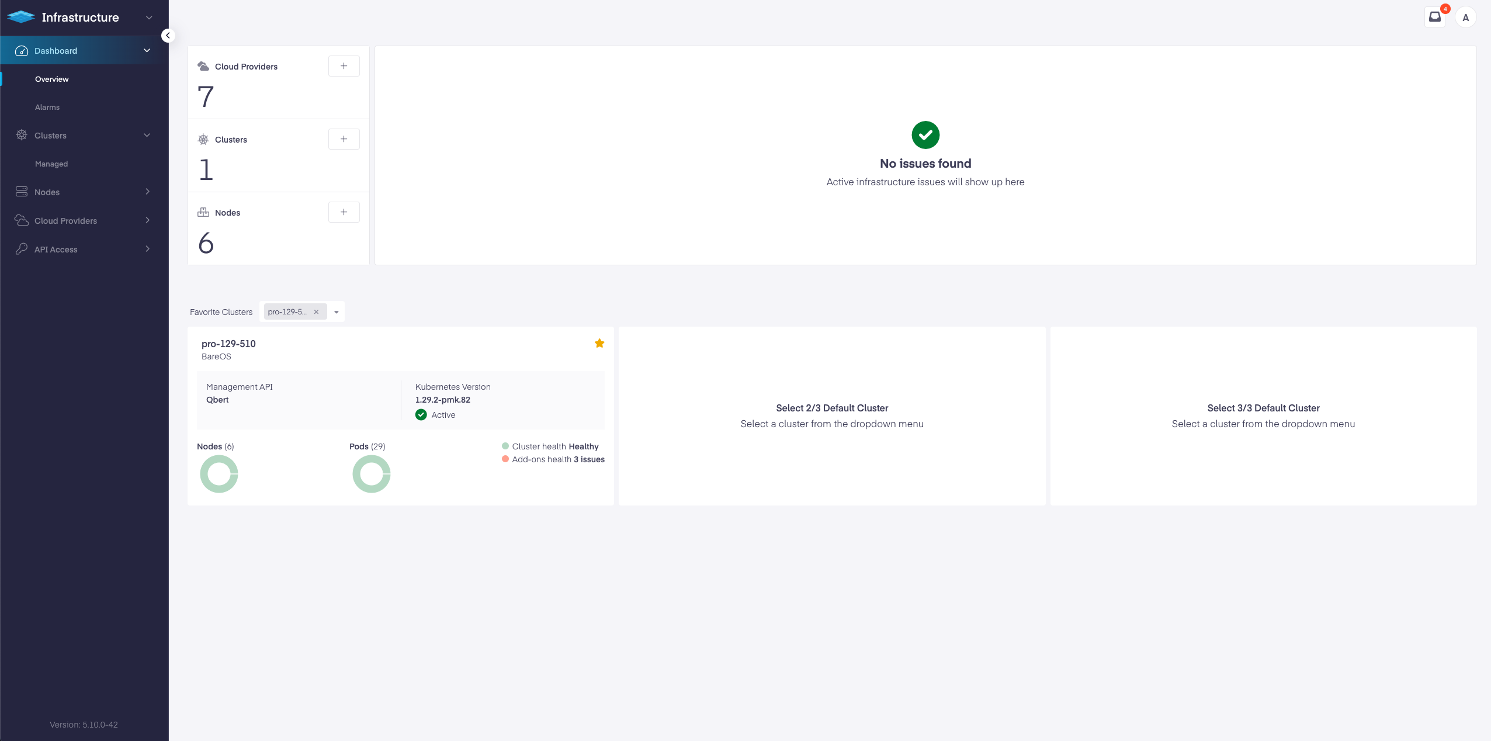1491x741 pixels.
Task: Open the user avatar menu
Action: [x=1465, y=18]
